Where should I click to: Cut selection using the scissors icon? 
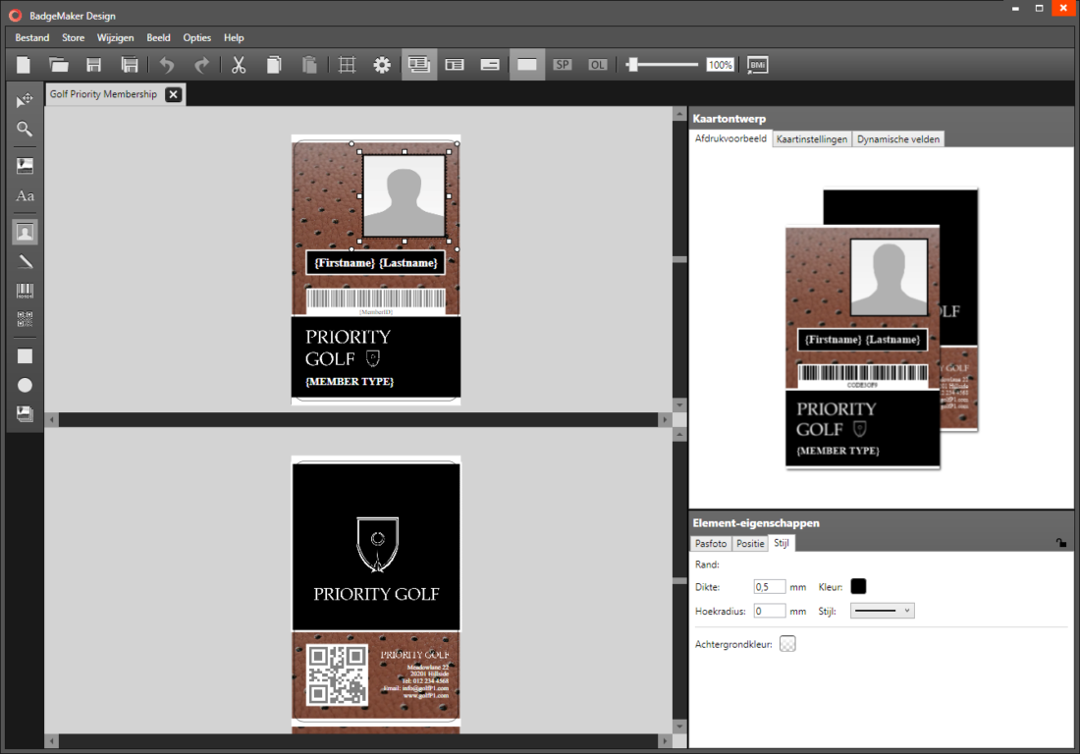239,64
